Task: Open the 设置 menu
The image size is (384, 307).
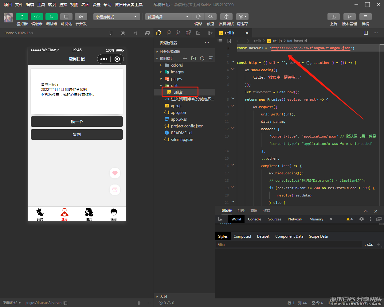Action: pyautogui.click(x=96, y=5)
